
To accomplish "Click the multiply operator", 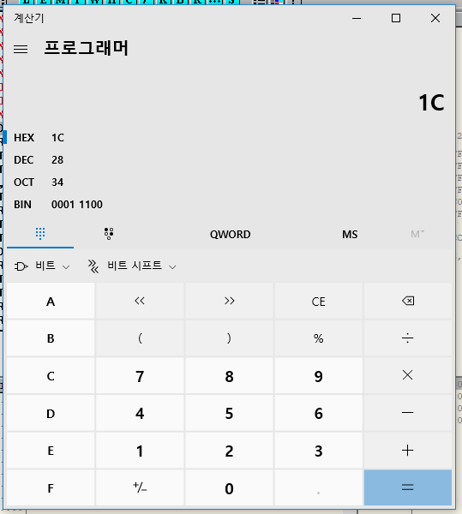I will [407, 376].
